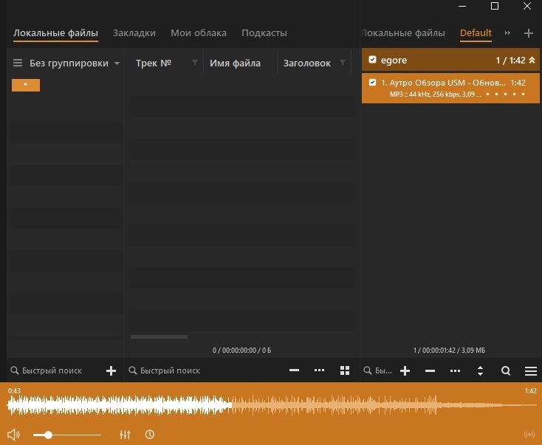Viewport: 542px width, 445px height.
Task: Click the left-panel Быстрый поиск search field
Action: click(52, 370)
